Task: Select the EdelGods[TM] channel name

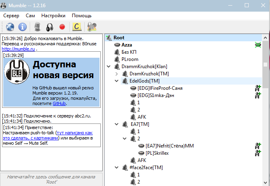Action: point(145,81)
